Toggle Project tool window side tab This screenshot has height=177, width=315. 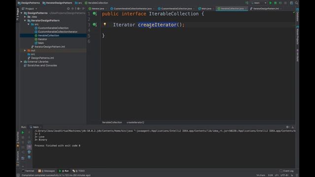[18, 14]
